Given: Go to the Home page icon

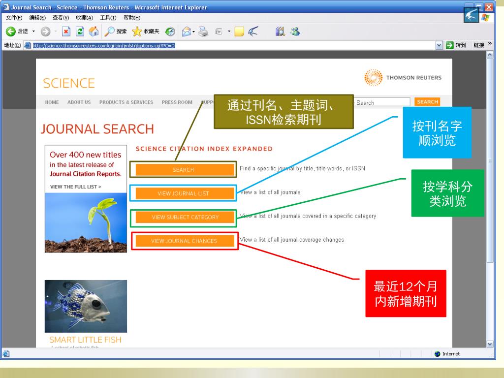Looking at the screenshot, I should click(94, 31).
